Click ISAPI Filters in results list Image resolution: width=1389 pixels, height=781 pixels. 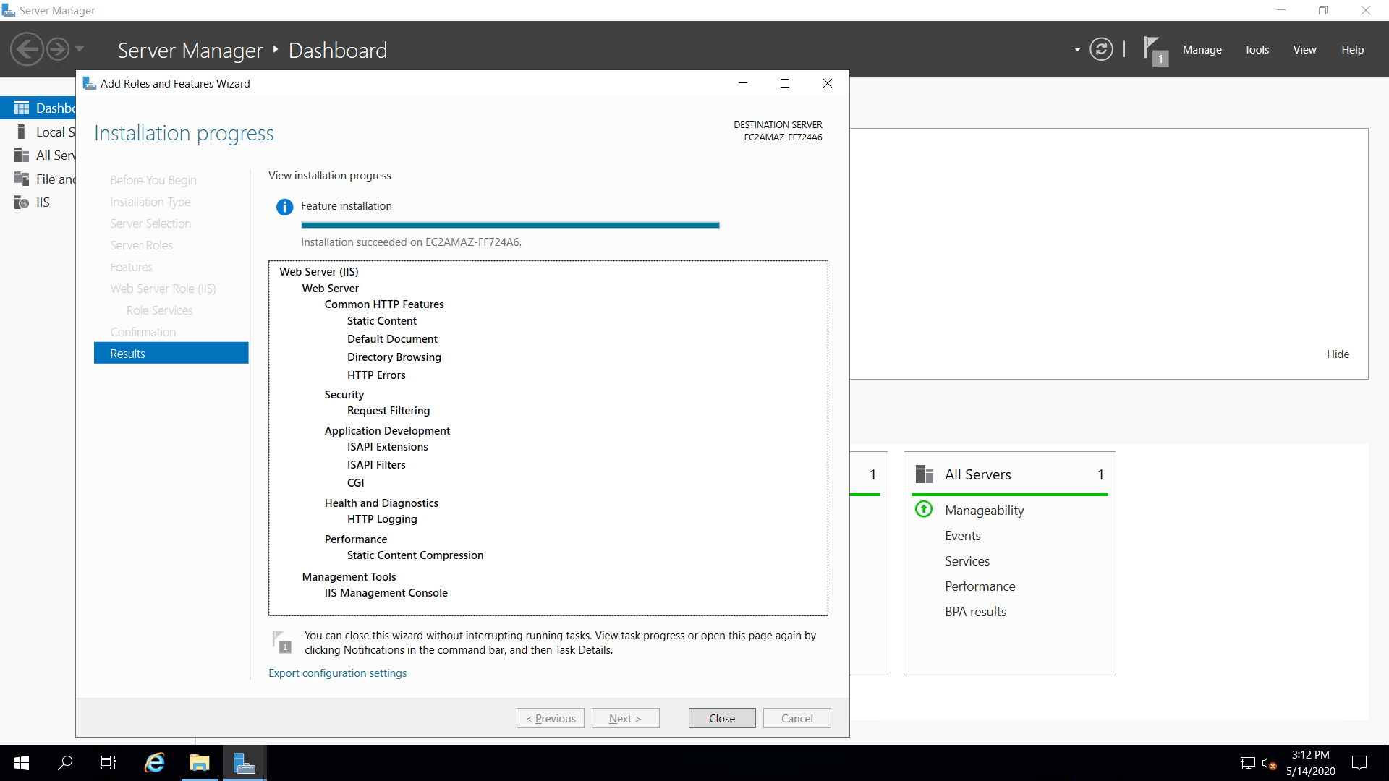coord(376,465)
